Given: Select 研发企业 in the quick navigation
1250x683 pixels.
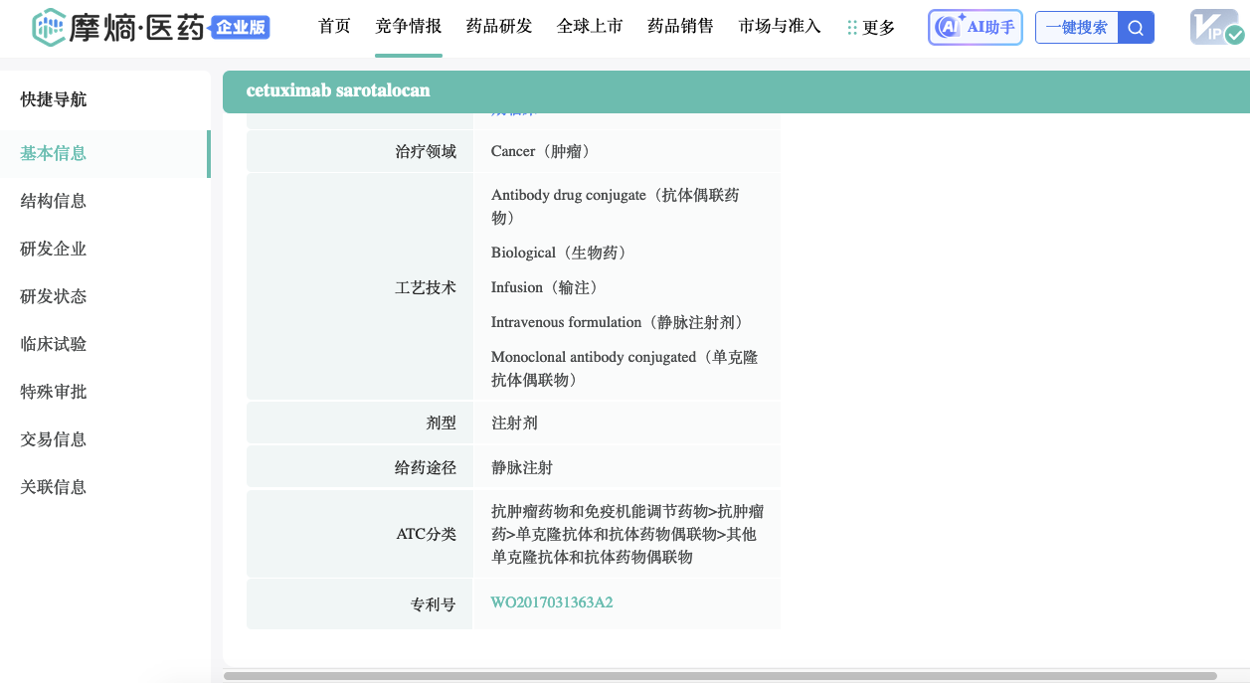Looking at the screenshot, I should point(54,249).
